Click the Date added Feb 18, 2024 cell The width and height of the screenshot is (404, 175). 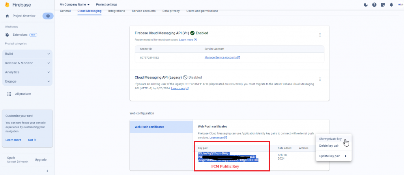tap(282, 157)
